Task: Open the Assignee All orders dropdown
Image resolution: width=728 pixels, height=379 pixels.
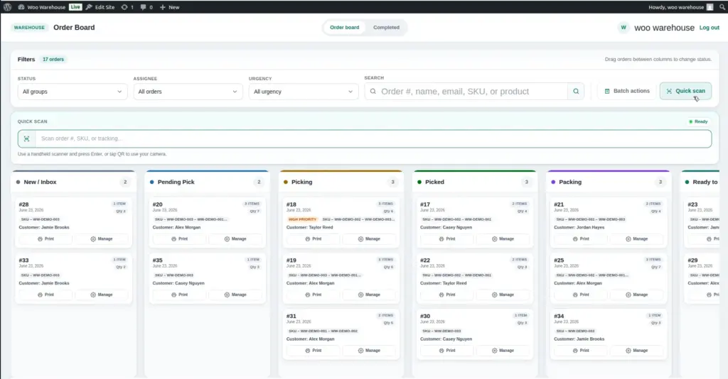Action: click(x=188, y=92)
